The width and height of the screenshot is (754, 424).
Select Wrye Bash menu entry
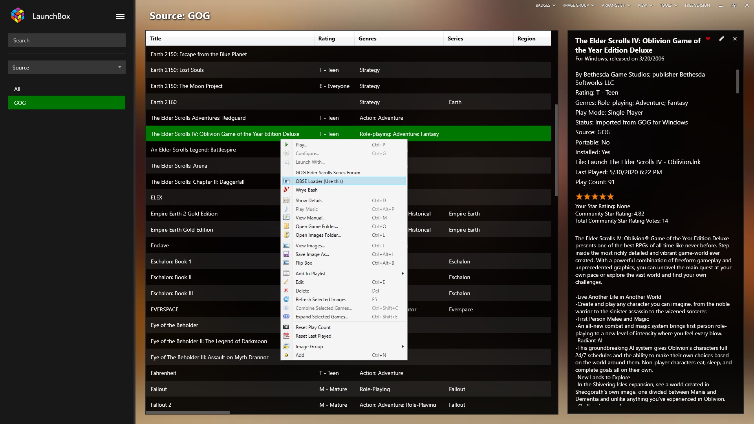pyautogui.click(x=344, y=190)
